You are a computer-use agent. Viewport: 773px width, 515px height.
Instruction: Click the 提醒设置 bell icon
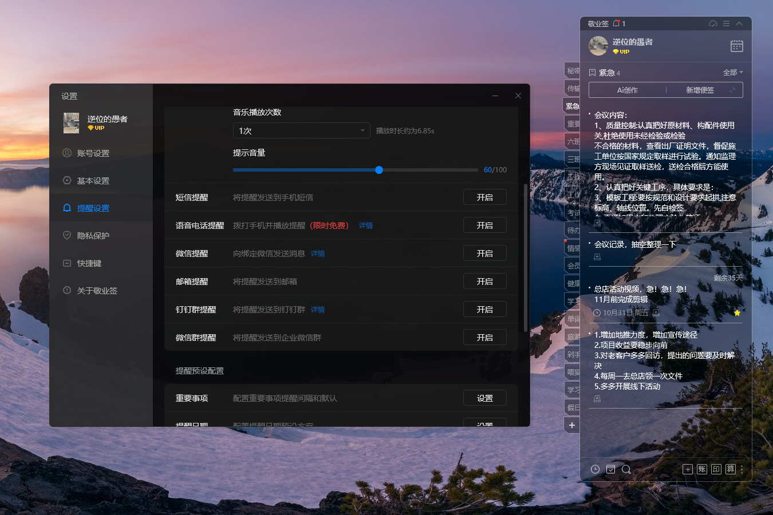(67, 208)
